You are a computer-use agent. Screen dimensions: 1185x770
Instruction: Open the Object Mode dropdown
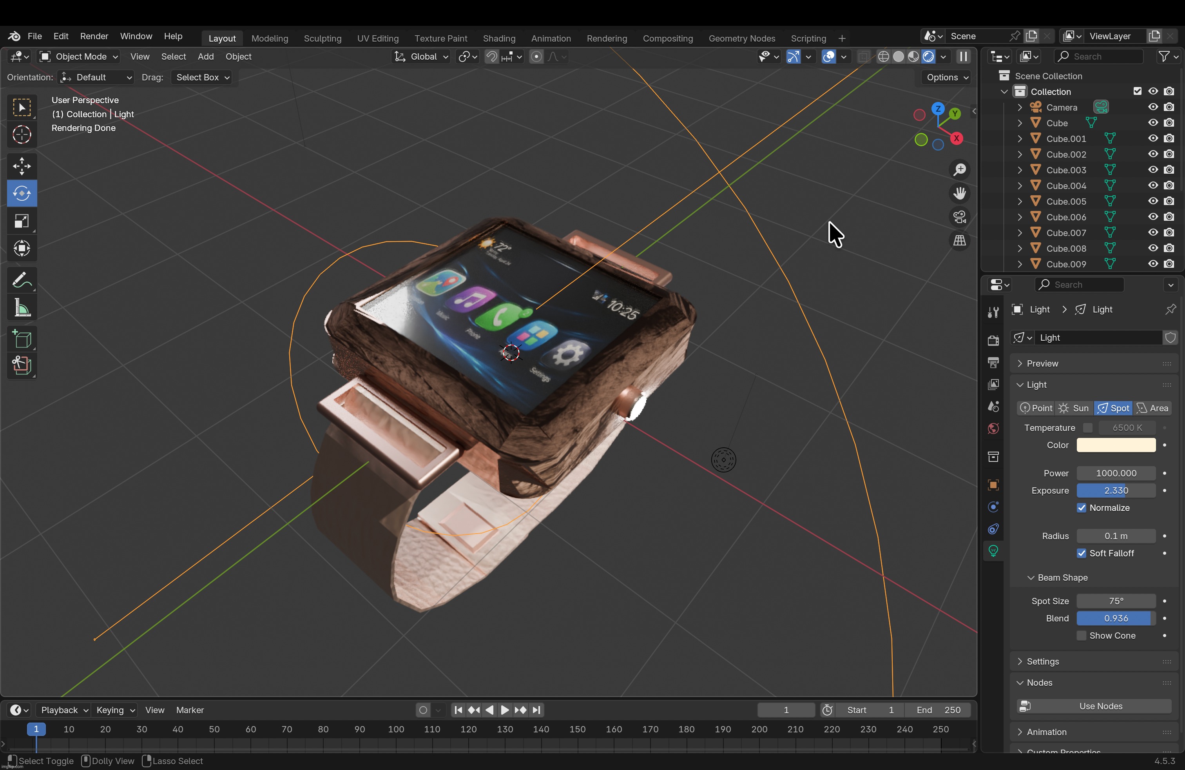pyautogui.click(x=80, y=57)
